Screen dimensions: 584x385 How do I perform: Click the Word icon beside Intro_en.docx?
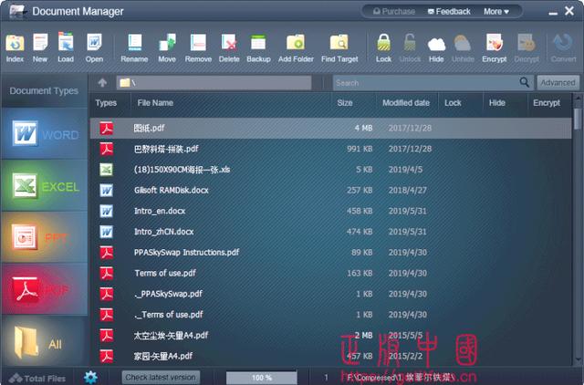coord(106,211)
